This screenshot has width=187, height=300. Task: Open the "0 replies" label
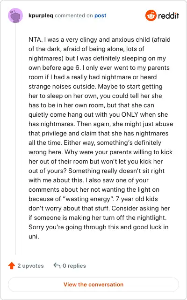pos(74,266)
